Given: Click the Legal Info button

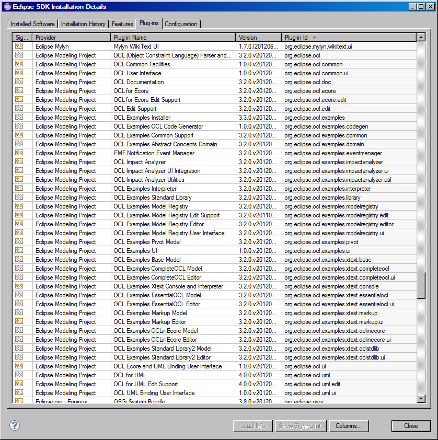Looking at the screenshot, I should pos(253,426).
